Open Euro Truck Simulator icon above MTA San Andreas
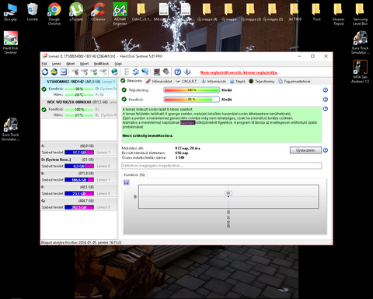Image resolution: width=373 pixels, height=299 pixels. pos(360,42)
